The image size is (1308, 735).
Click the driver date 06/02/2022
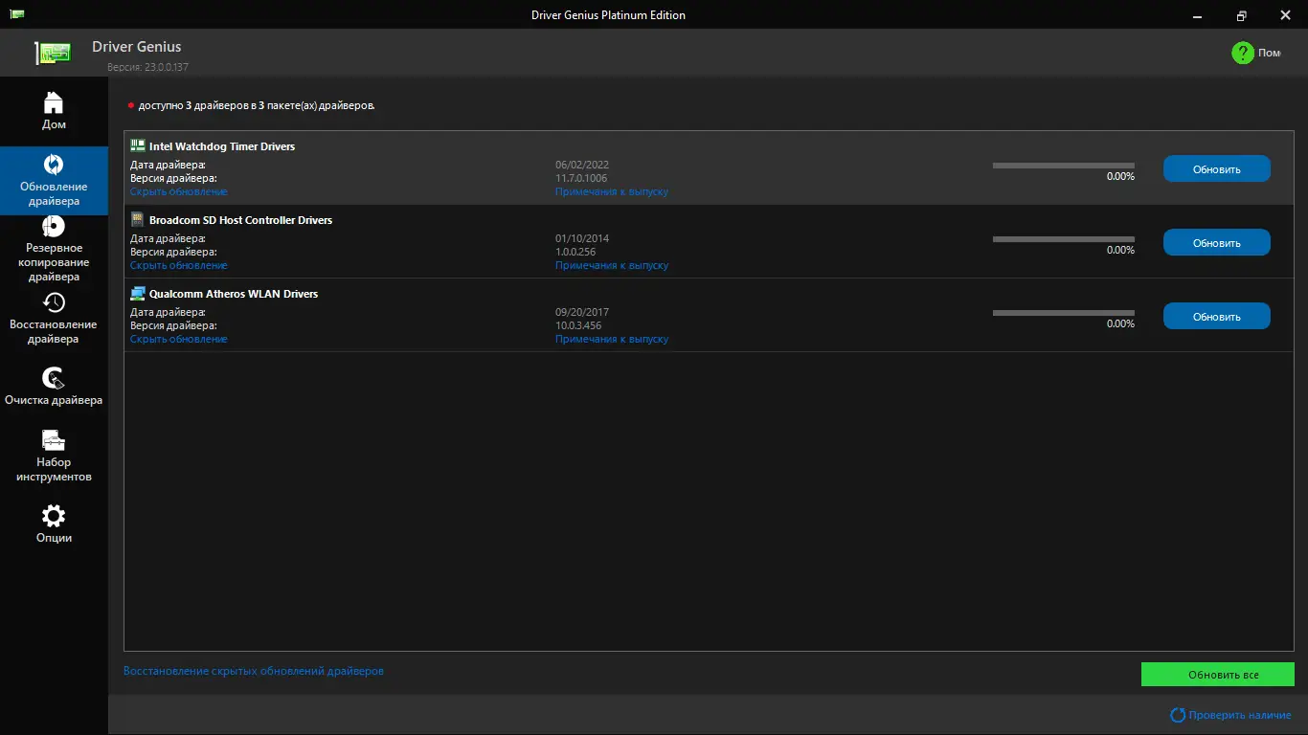click(582, 165)
